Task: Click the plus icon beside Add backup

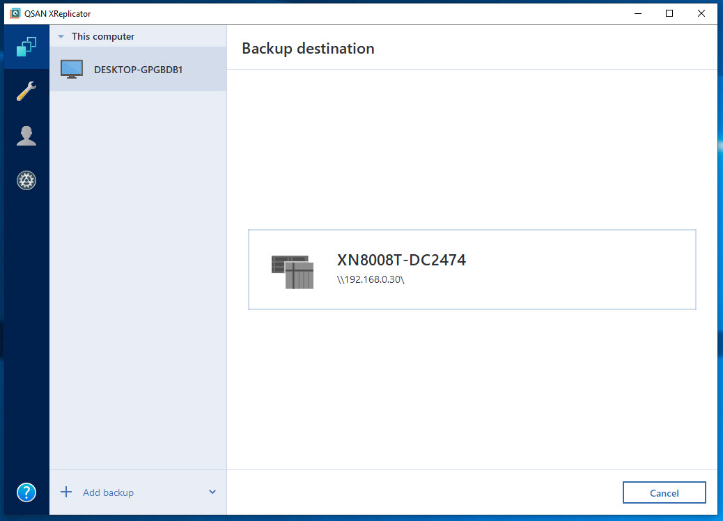Action: [x=66, y=492]
